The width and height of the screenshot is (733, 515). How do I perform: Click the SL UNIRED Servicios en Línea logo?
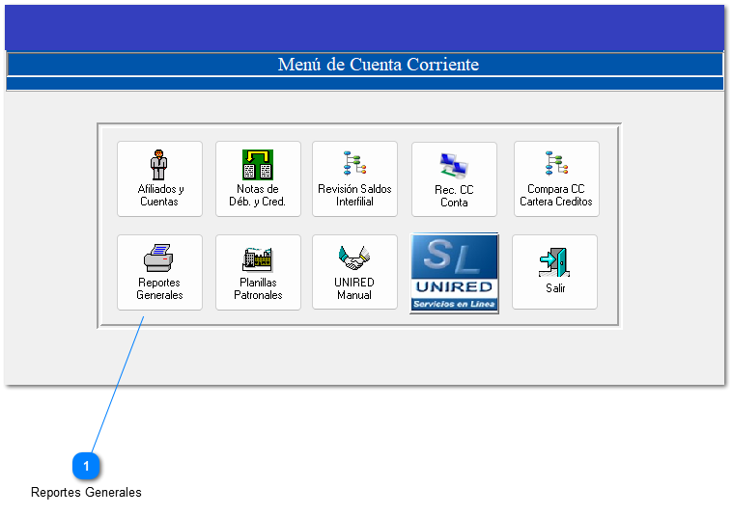click(x=454, y=273)
